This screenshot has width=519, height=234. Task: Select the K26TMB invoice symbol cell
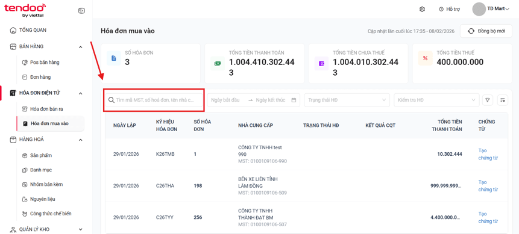[x=165, y=154]
